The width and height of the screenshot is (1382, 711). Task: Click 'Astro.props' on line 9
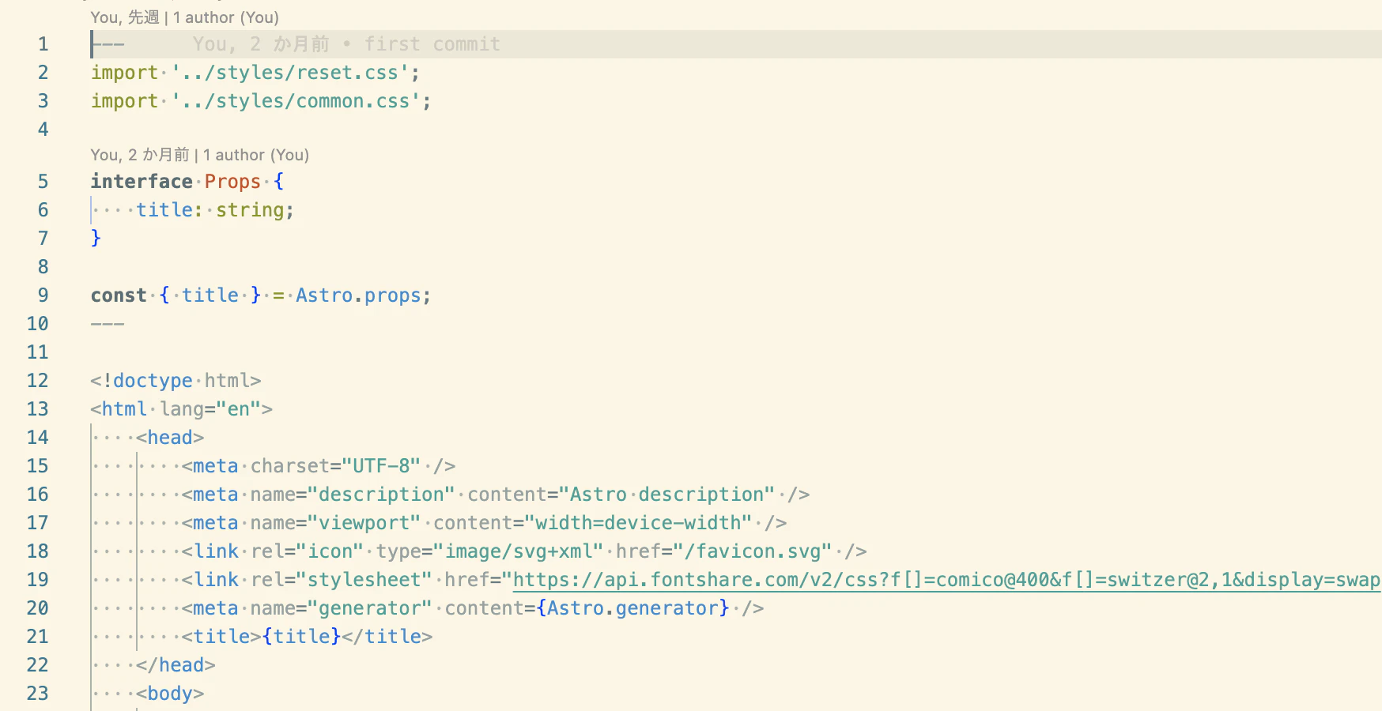[x=358, y=295]
